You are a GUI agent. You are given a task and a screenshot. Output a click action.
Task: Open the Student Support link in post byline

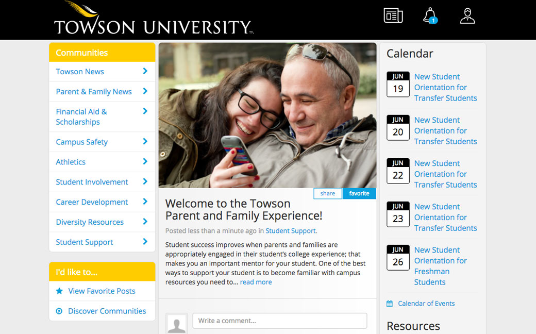291,231
